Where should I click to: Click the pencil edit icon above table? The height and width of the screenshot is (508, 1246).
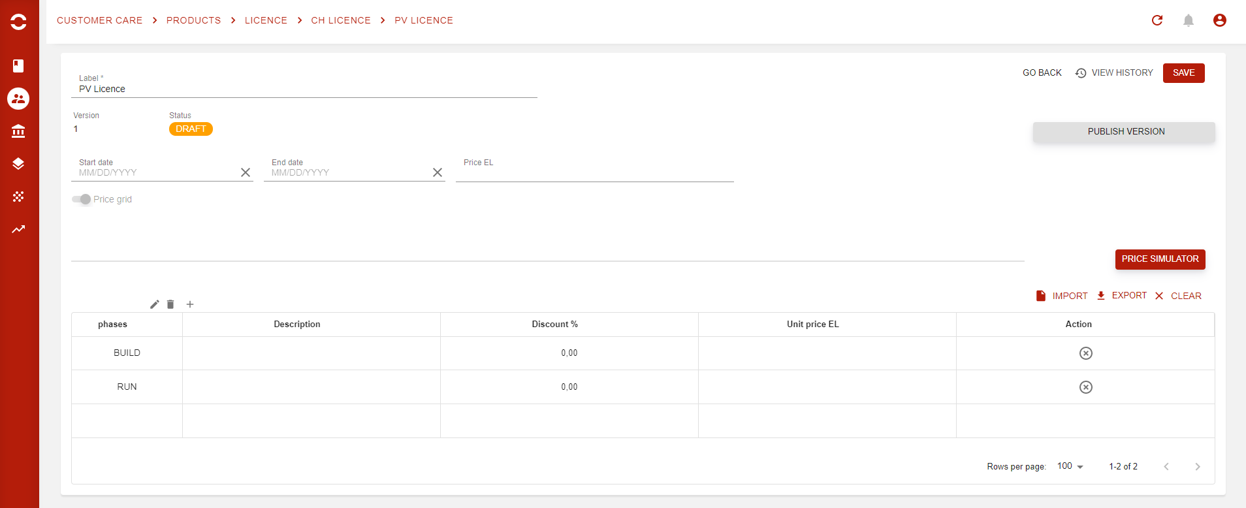pyautogui.click(x=155, y=304)
